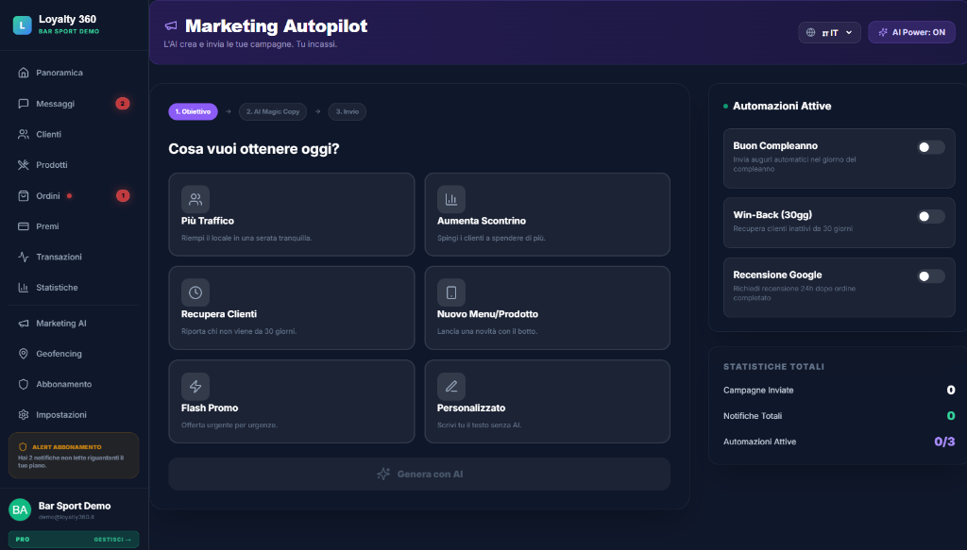Screen dimensions: 967x550
Task: Click the Genera con AI button
Action: (419, 474)
